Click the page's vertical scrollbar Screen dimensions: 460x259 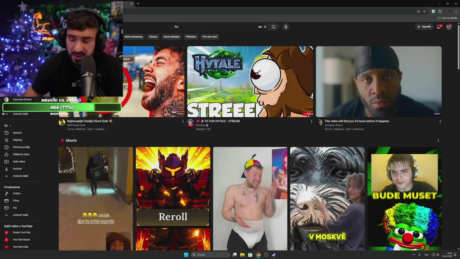point(458,47)
